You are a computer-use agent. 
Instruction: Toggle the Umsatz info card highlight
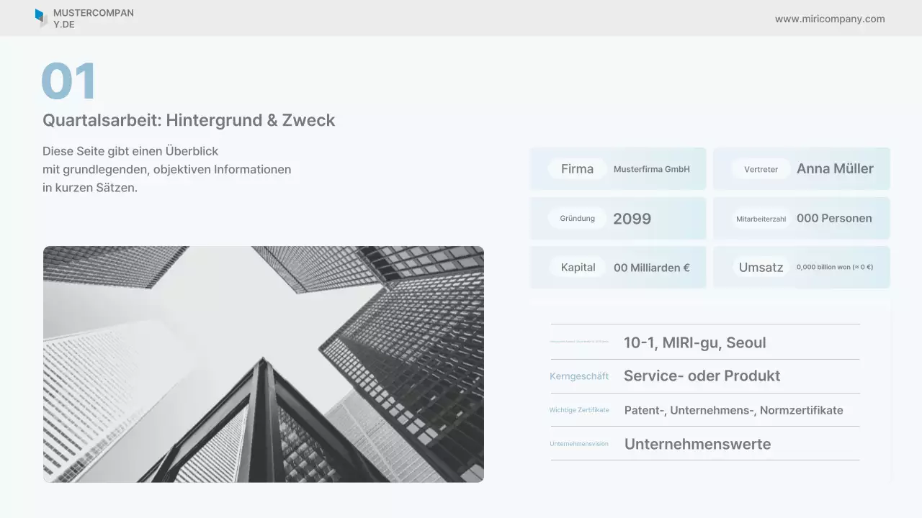(801, 266)
